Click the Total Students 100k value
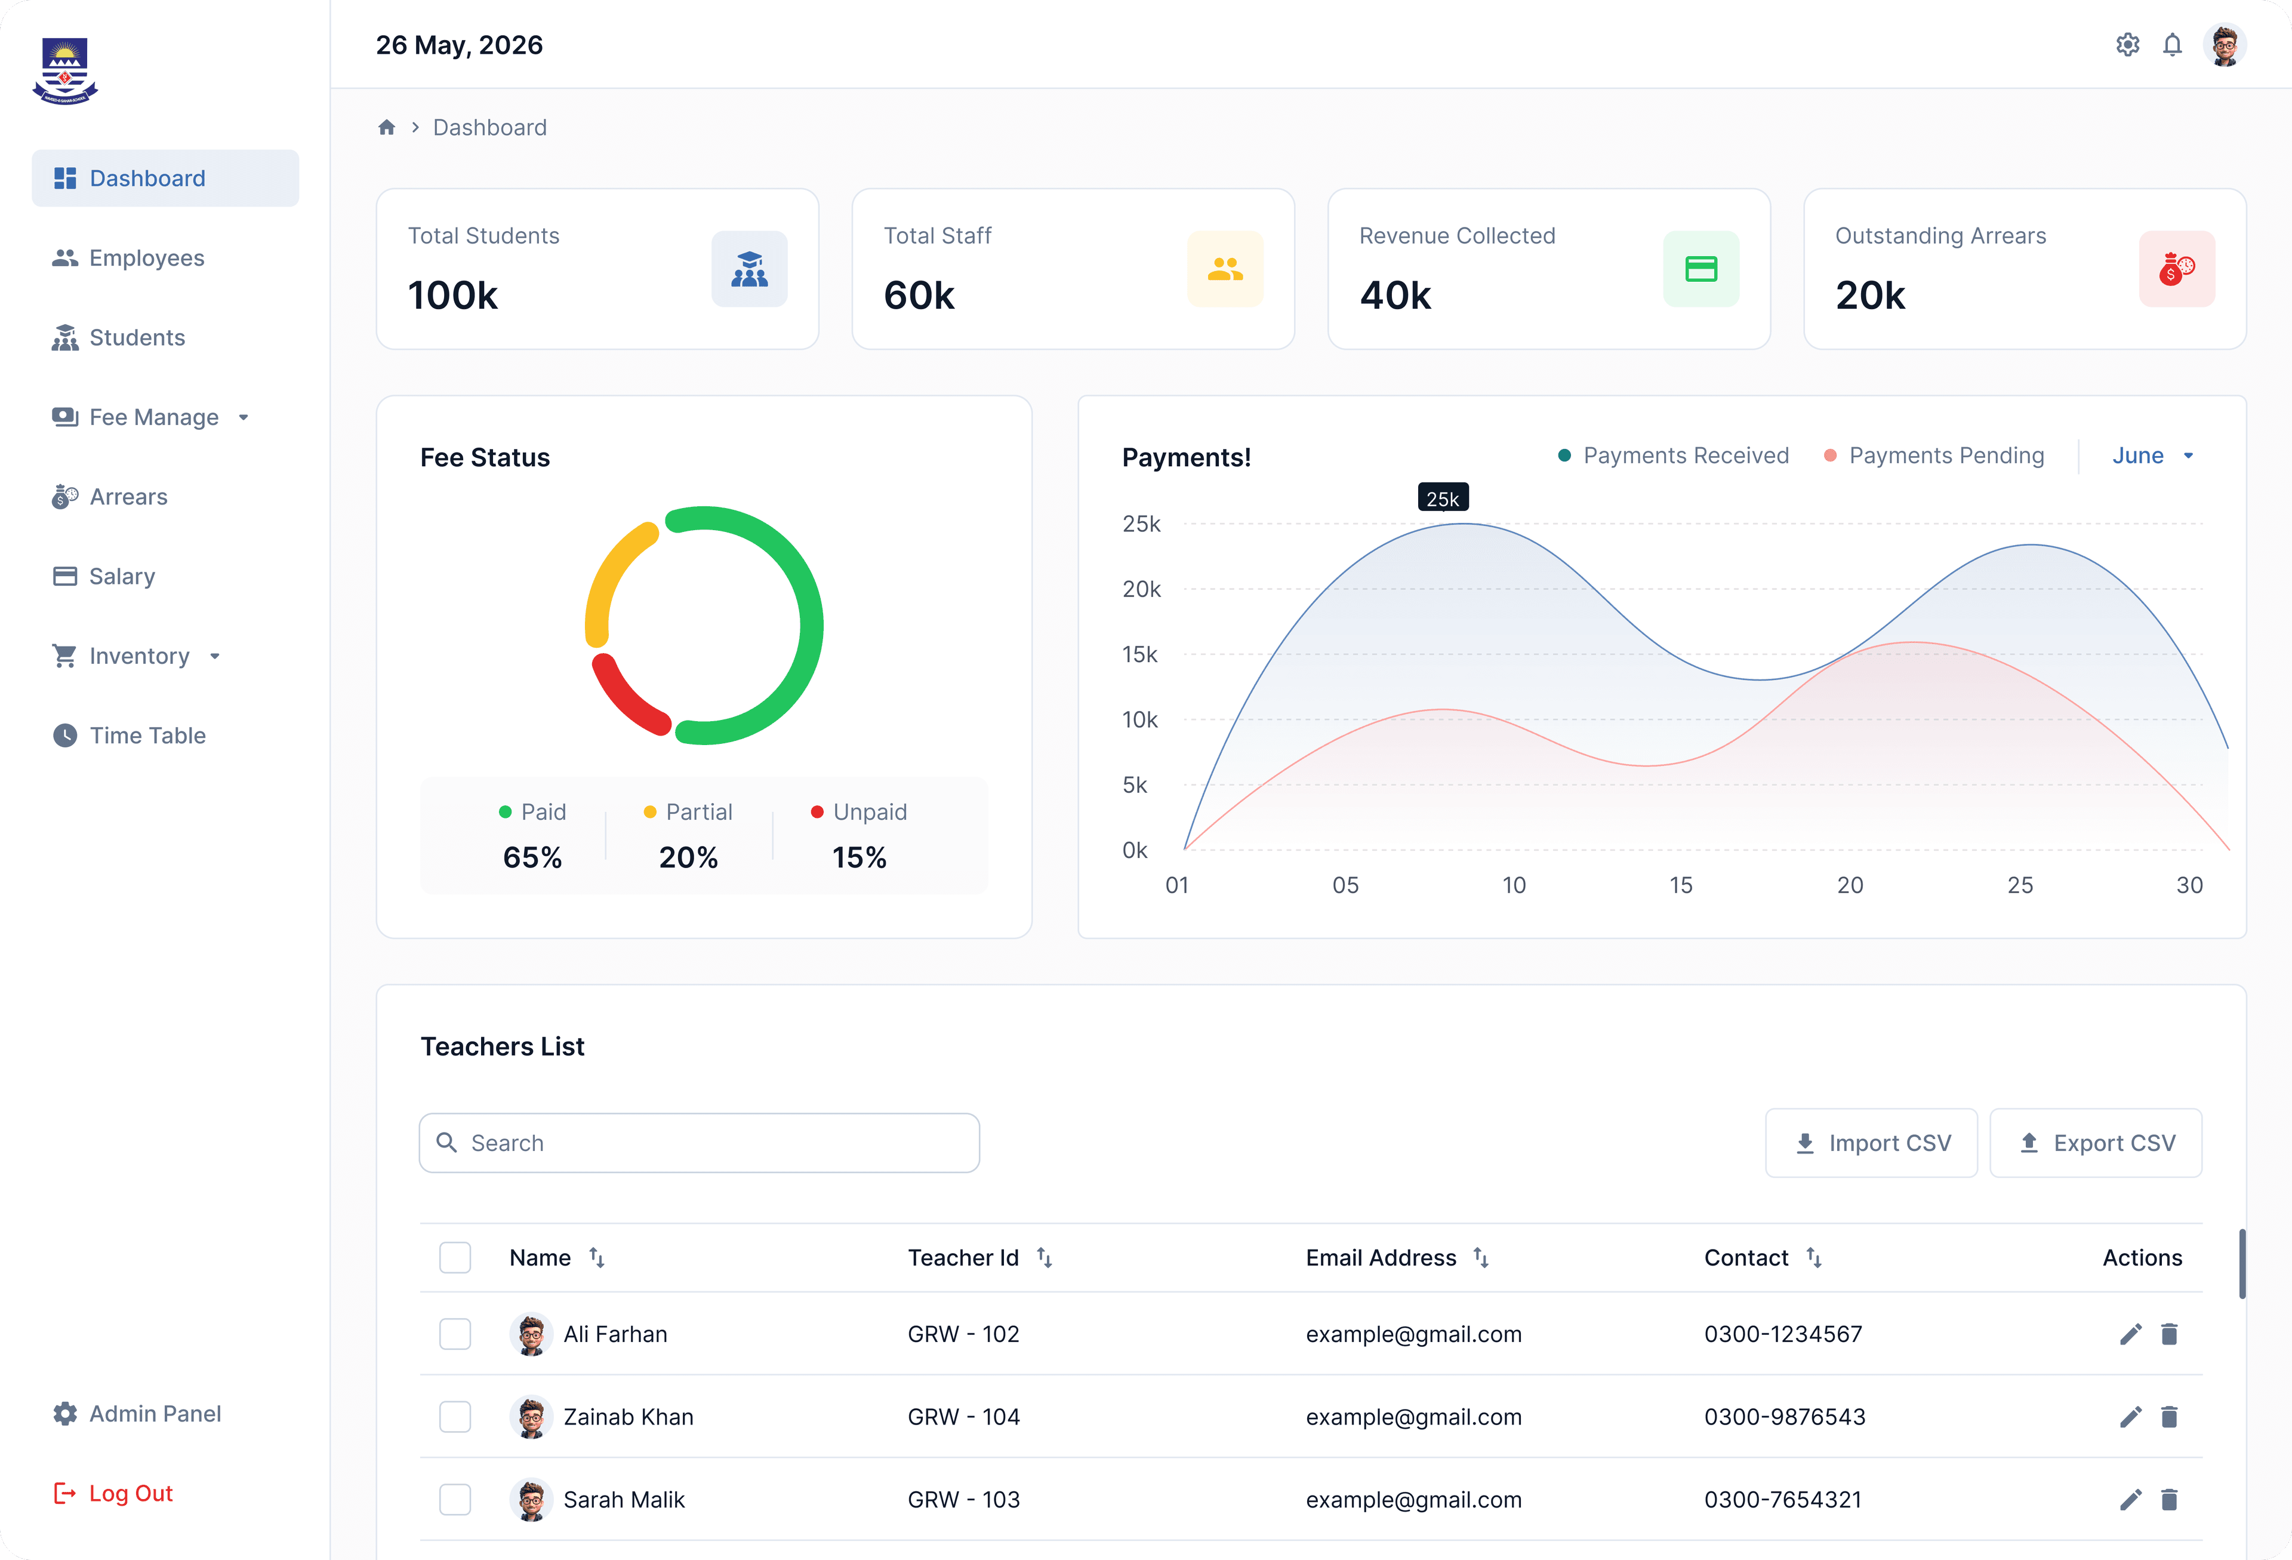Image resolution: width=2292 pixels, height=1560 pixels. point(452,295)
